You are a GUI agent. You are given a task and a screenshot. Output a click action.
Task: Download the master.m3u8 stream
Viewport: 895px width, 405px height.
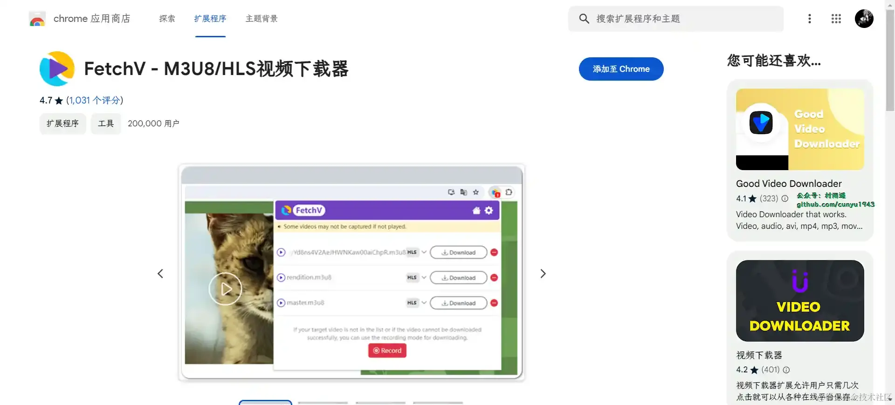458,303
